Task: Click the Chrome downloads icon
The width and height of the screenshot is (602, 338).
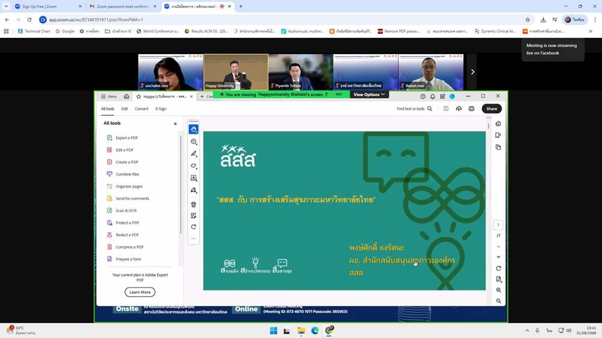Action: point(543,20)
